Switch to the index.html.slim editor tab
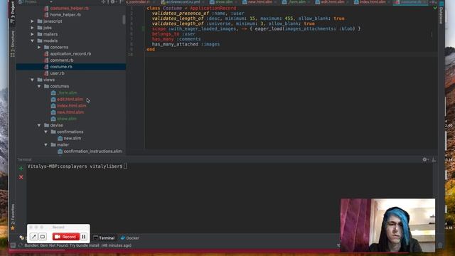Image resolution: width=455 pixels, height=256 pixels. tap(373, 2)
